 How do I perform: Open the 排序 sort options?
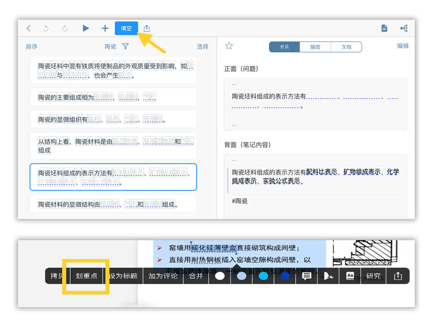[x=31, y=47]
